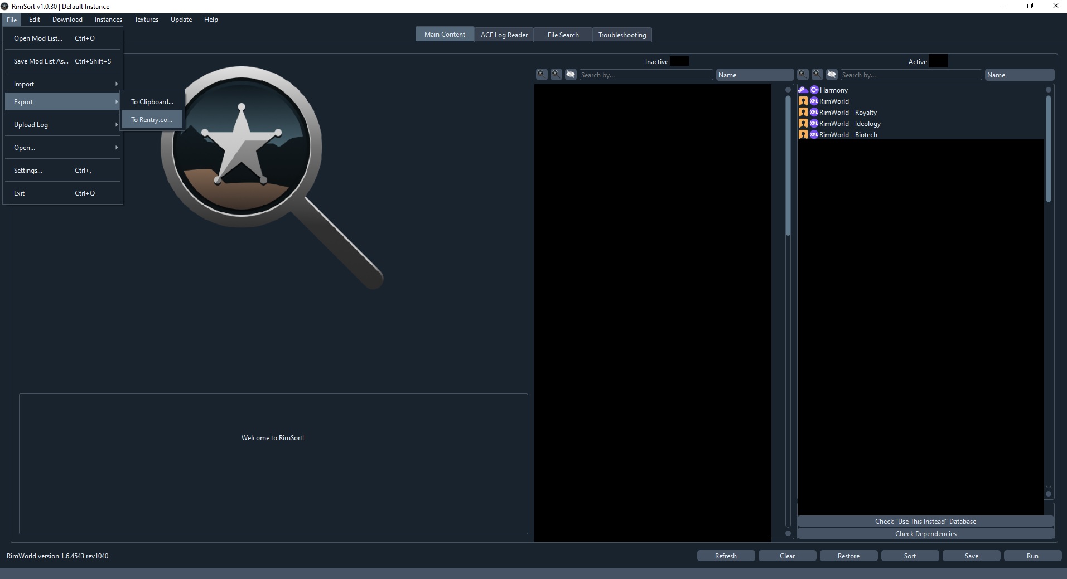
Task: Click the Active mod list vertical scrollbar
Action: pyautogui.click(x=1048, y=148)
